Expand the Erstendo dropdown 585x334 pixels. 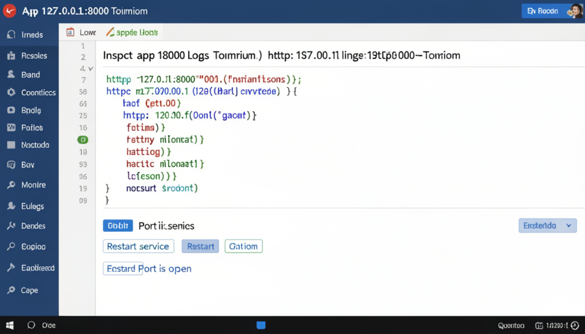point(547,226)
